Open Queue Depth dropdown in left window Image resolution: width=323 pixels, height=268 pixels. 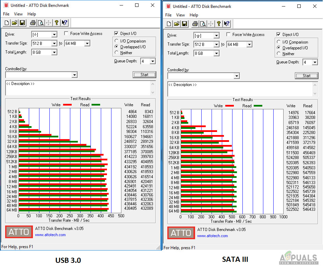pyautogui.click(x=153, y=61)
